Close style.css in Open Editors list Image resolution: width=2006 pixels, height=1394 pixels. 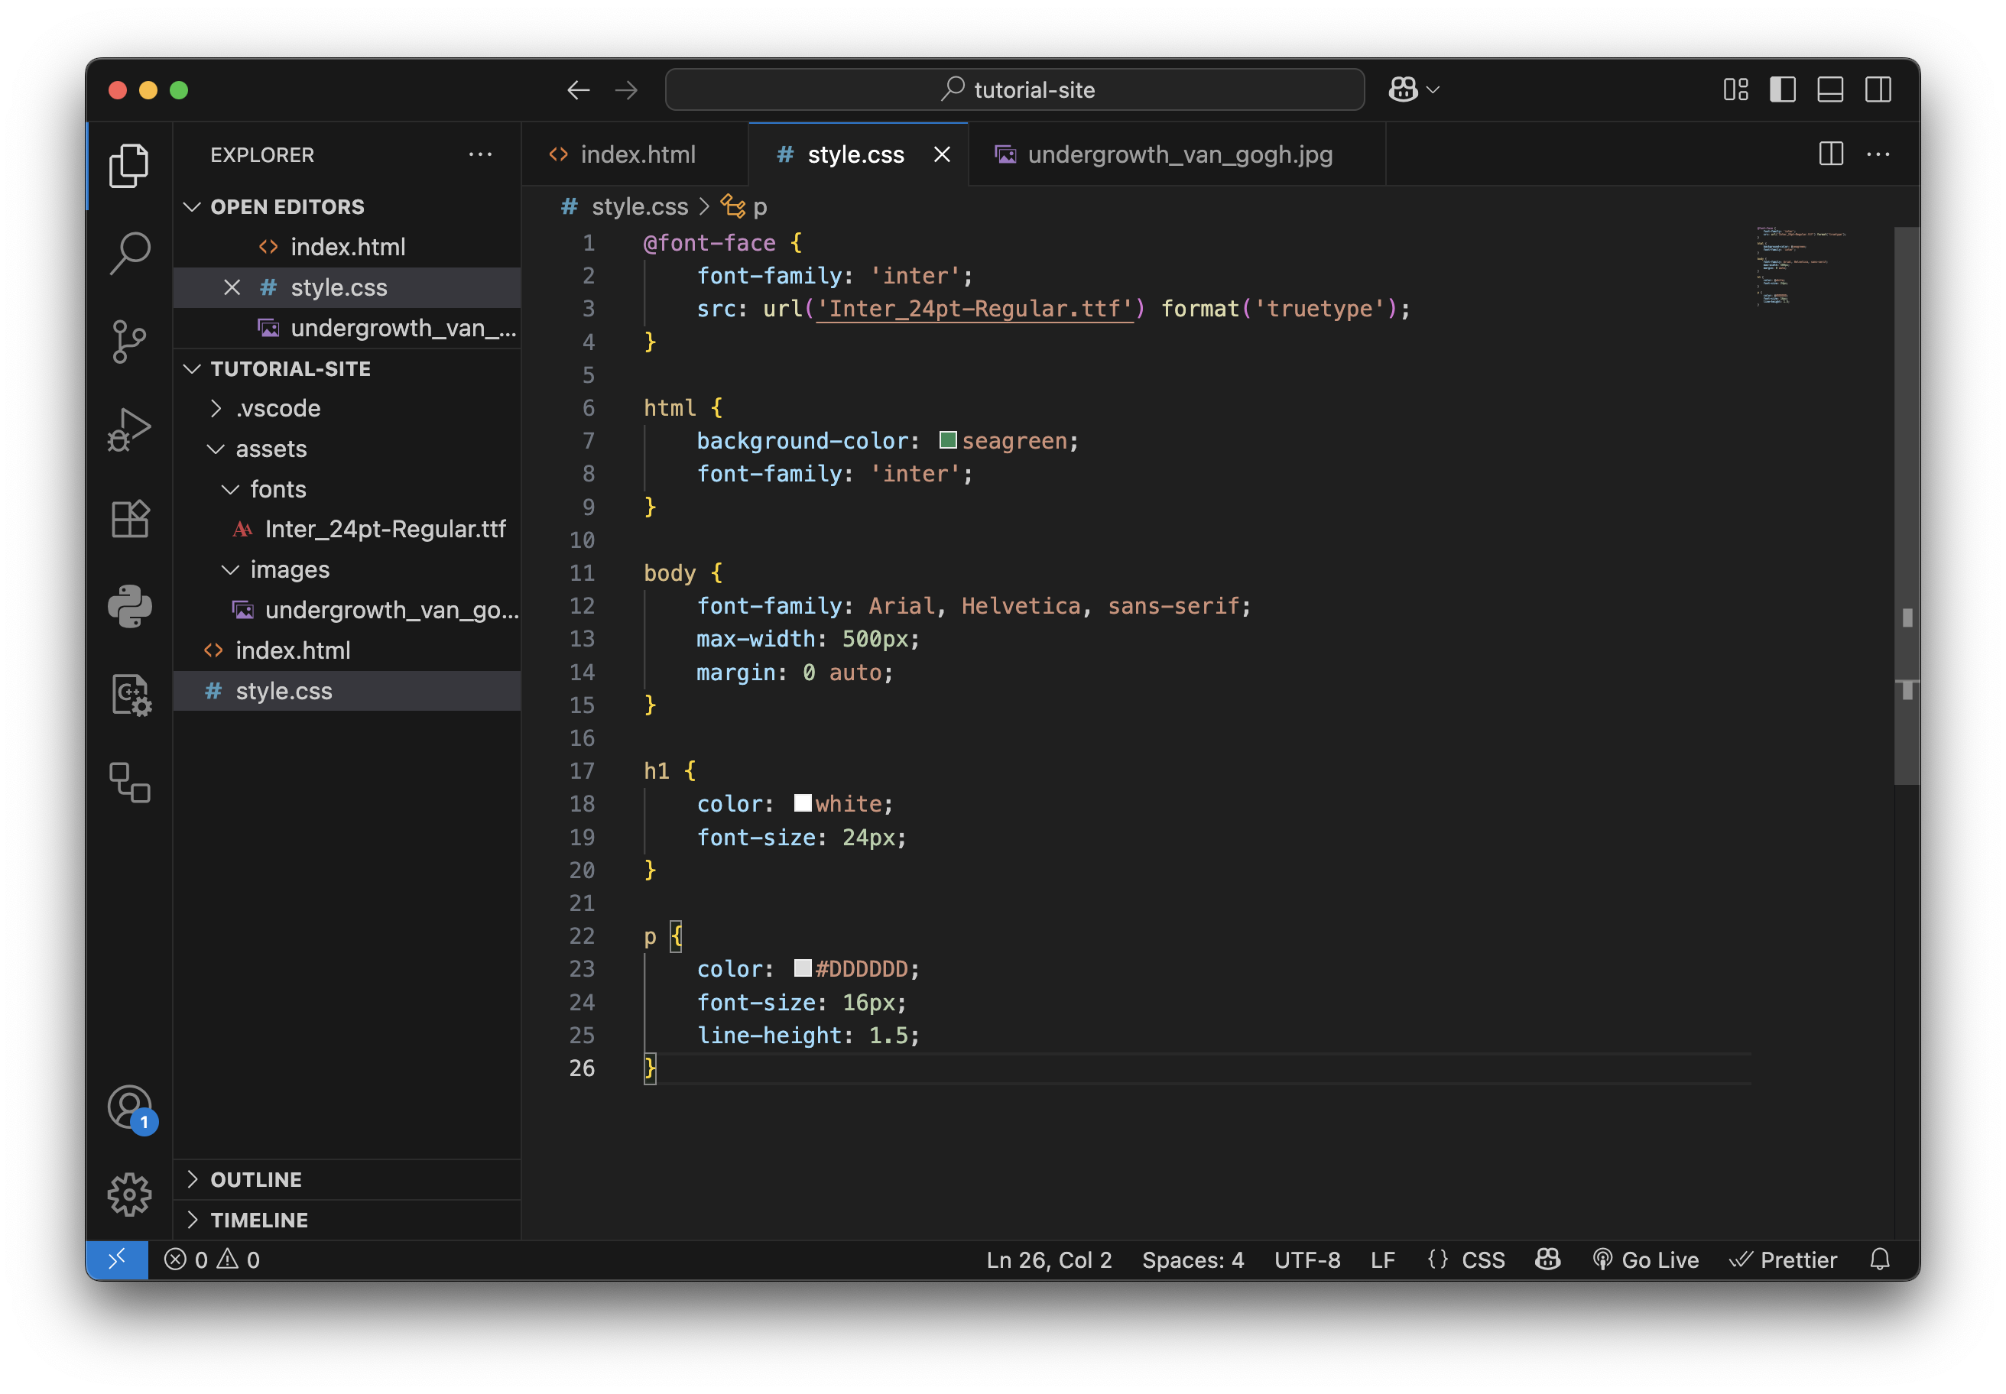pos(232,287)
